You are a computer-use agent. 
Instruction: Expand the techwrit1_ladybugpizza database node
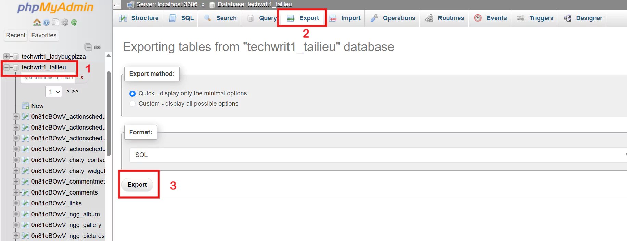point(6,56)
